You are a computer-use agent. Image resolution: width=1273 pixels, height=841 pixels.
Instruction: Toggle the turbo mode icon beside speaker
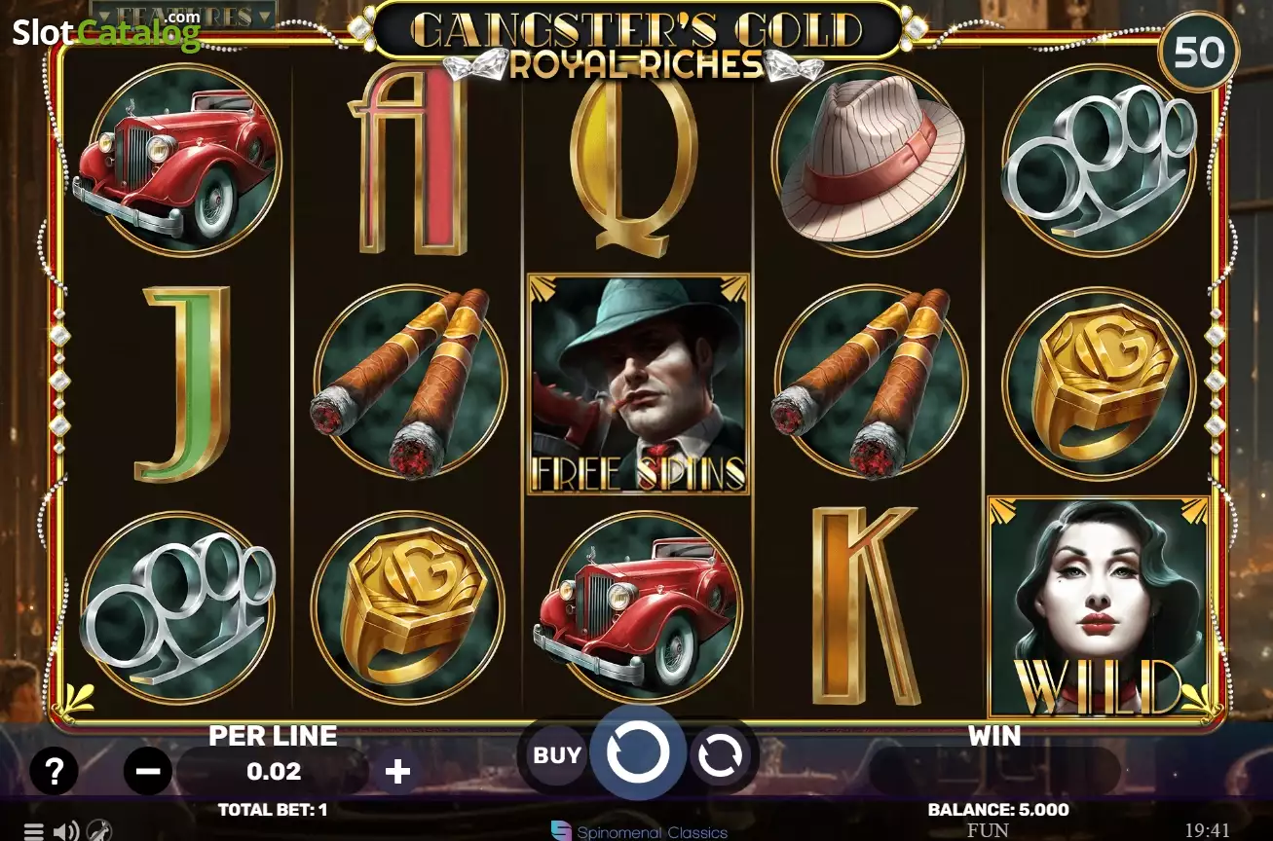99,831
